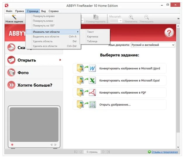Click Хотите больше? sidebar button
183x158 pixels.
34,85
